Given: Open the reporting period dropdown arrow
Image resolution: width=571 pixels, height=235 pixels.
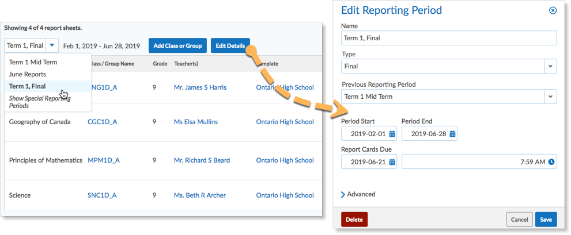Looking at the screenshot, I should [52, 45].
